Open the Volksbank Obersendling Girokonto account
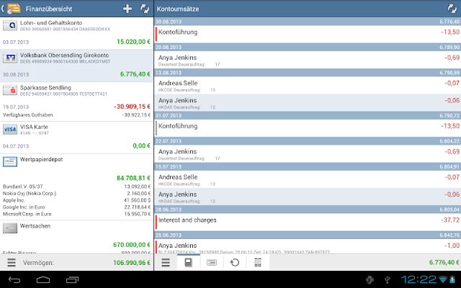The width and height of the screenshot is (461, 288). (76, 66)
